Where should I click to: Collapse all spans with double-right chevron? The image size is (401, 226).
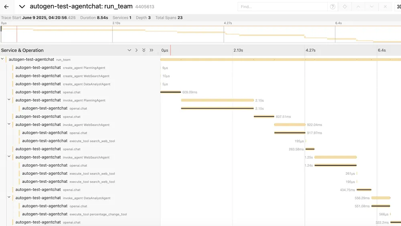pos(152,50)
